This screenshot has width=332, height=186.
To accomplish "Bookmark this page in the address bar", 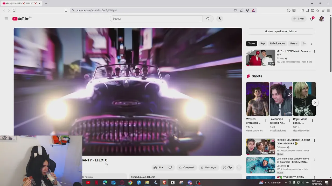I will coord(66,10).
